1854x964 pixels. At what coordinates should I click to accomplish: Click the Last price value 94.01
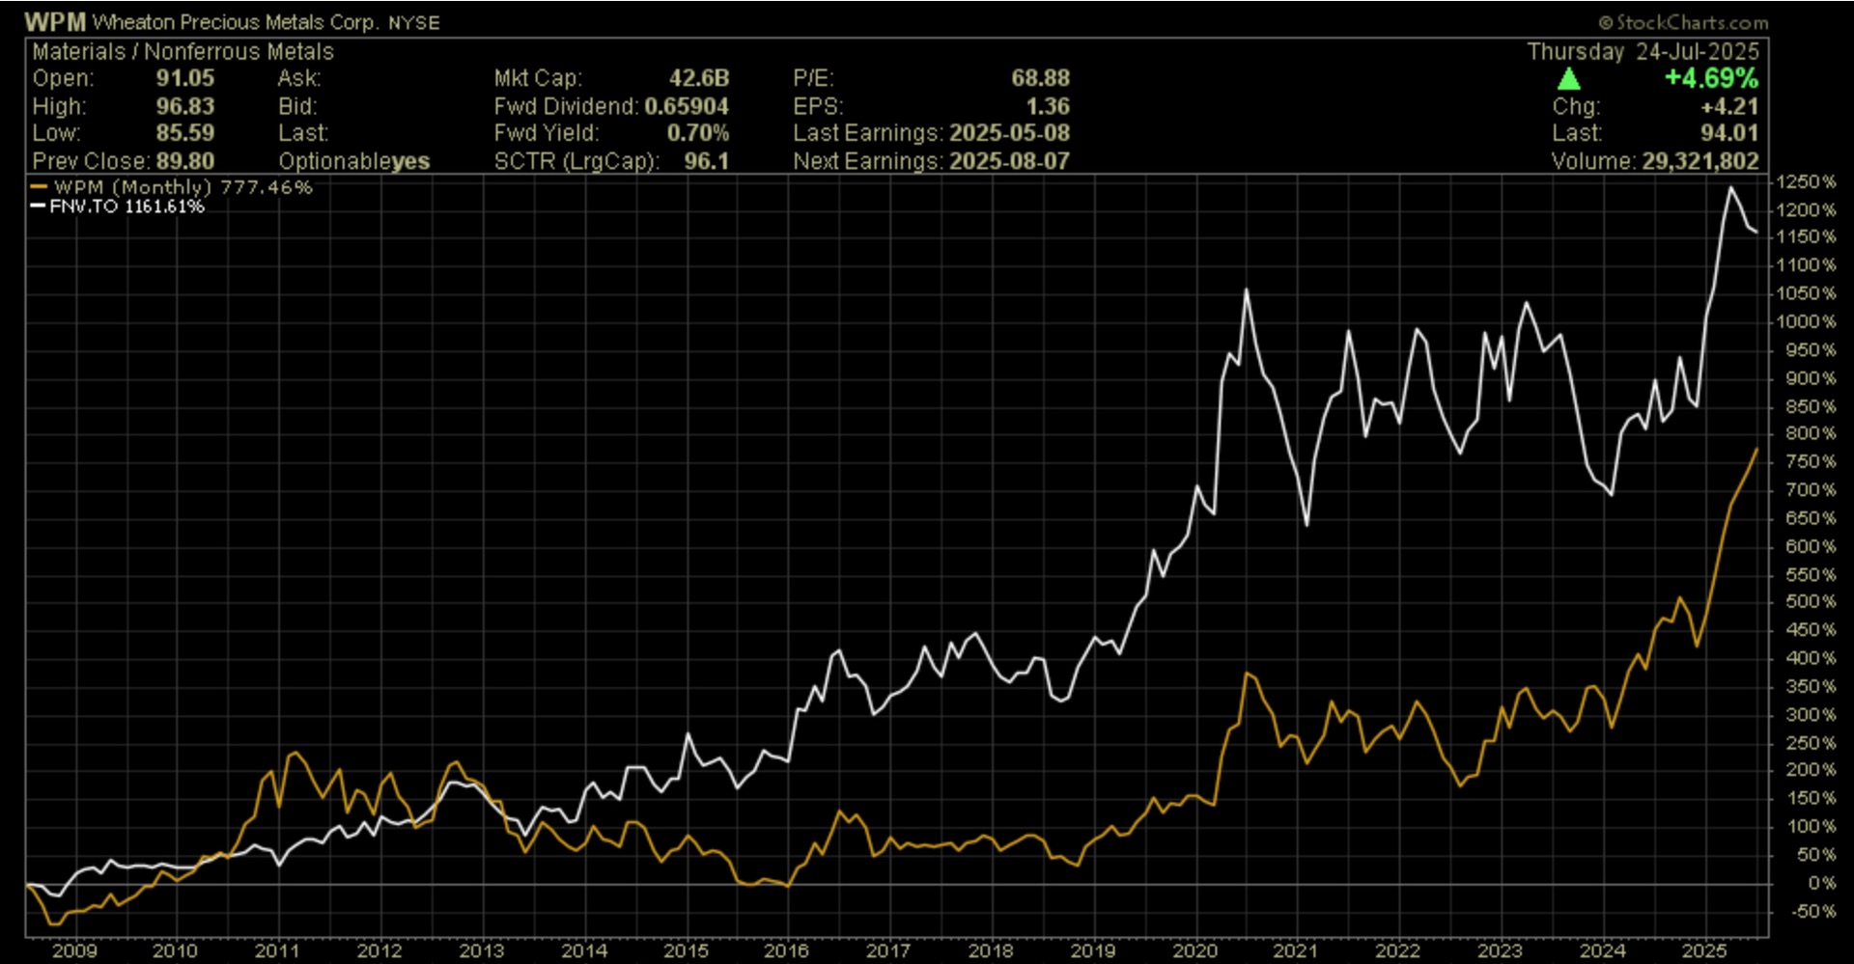tap(1730, 133)
